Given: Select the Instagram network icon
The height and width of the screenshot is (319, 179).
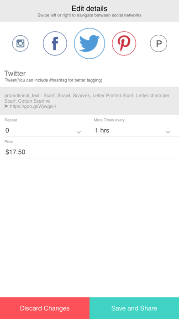Looking at the screenshot, I should pos(20,44).
